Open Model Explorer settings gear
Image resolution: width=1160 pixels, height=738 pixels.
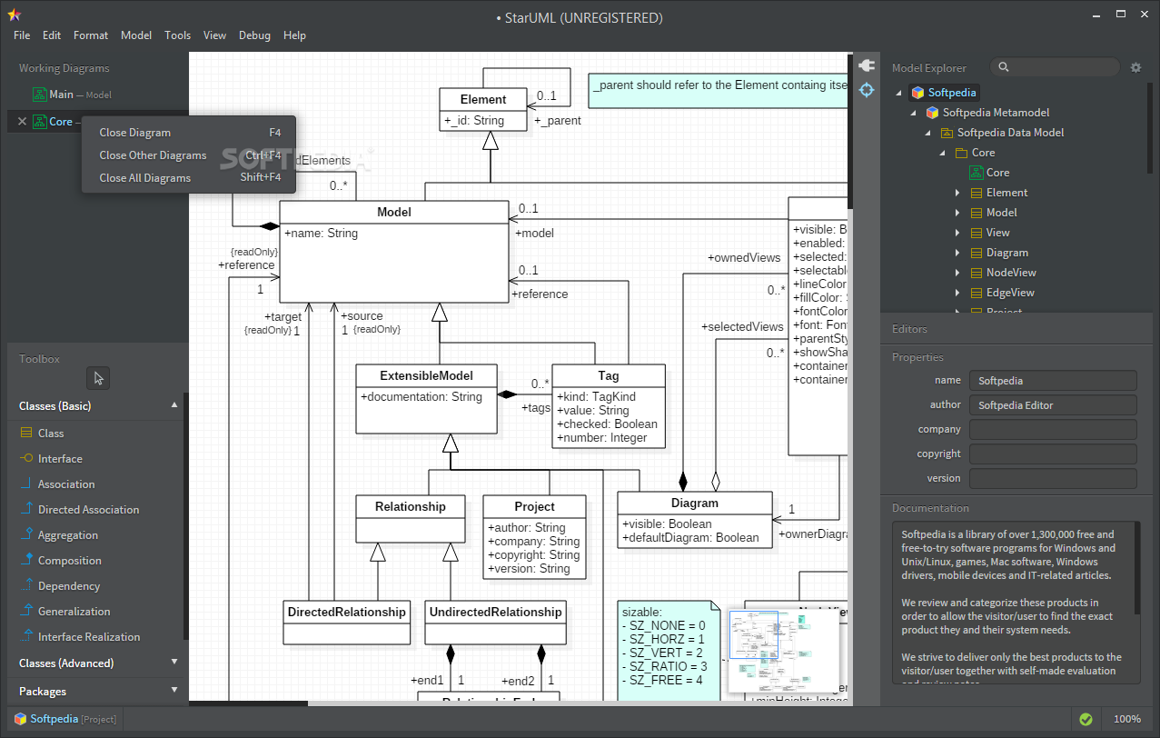(1135, 67)
